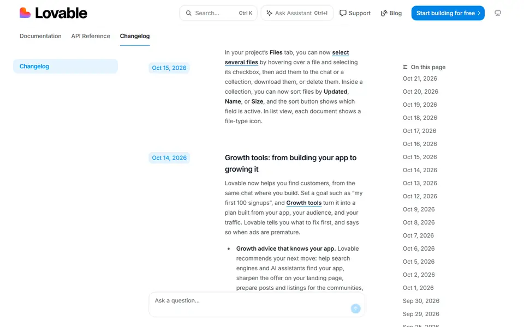
Task: Click the Ask a question input
Action: pos(257,305)
